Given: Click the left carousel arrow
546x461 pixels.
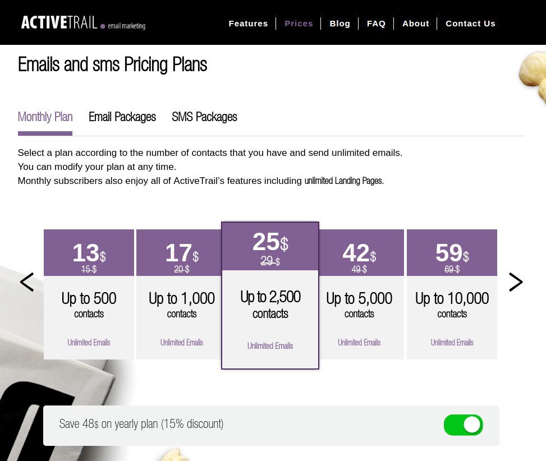Looking at the screenshot, I should pos(26,282).
